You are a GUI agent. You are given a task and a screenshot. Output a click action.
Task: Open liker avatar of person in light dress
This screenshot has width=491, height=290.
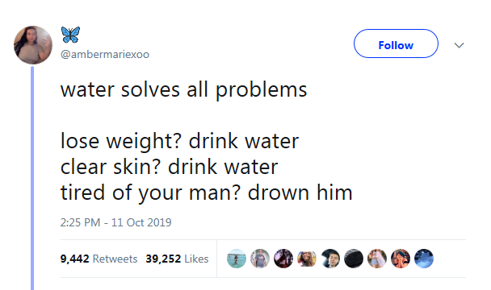pyautogui.click(x=377, y=259)
